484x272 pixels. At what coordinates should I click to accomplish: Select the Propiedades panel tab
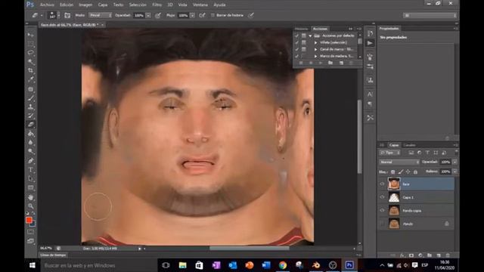[x=389, y=29]
